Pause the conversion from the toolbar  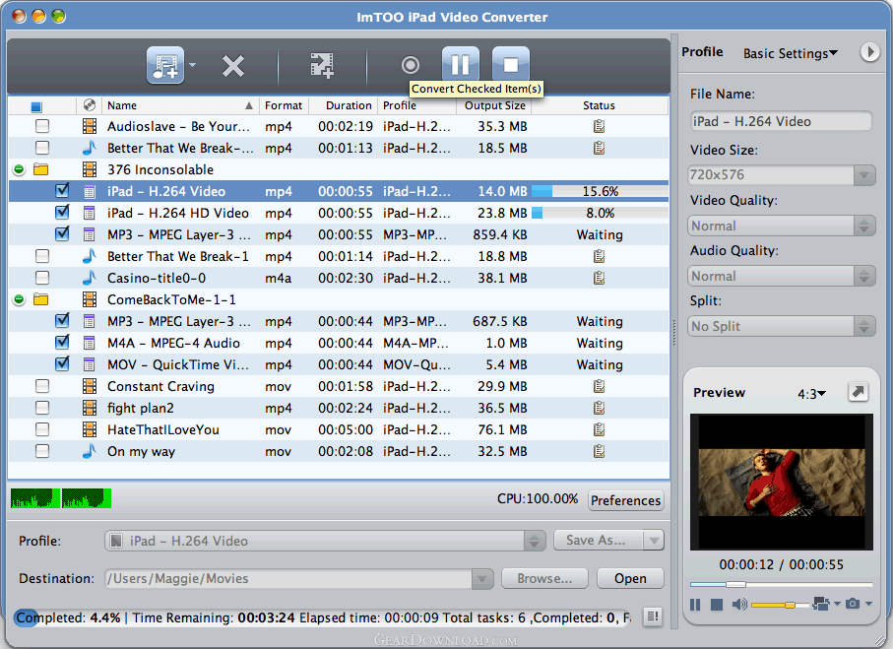[x=460, y=64]
